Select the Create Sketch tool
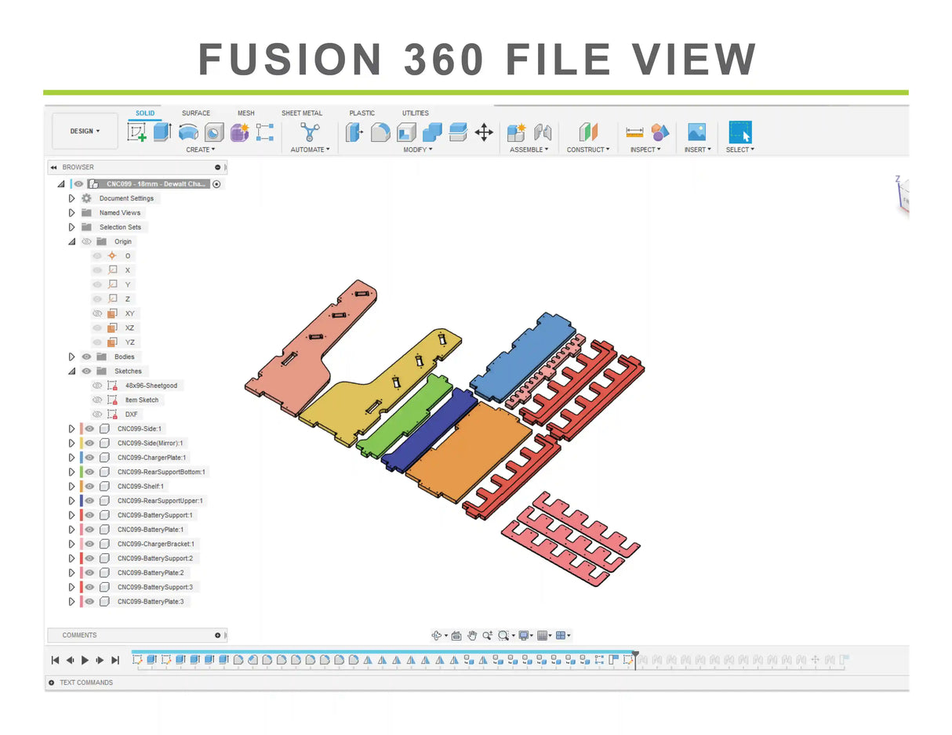 pos(137,132)
